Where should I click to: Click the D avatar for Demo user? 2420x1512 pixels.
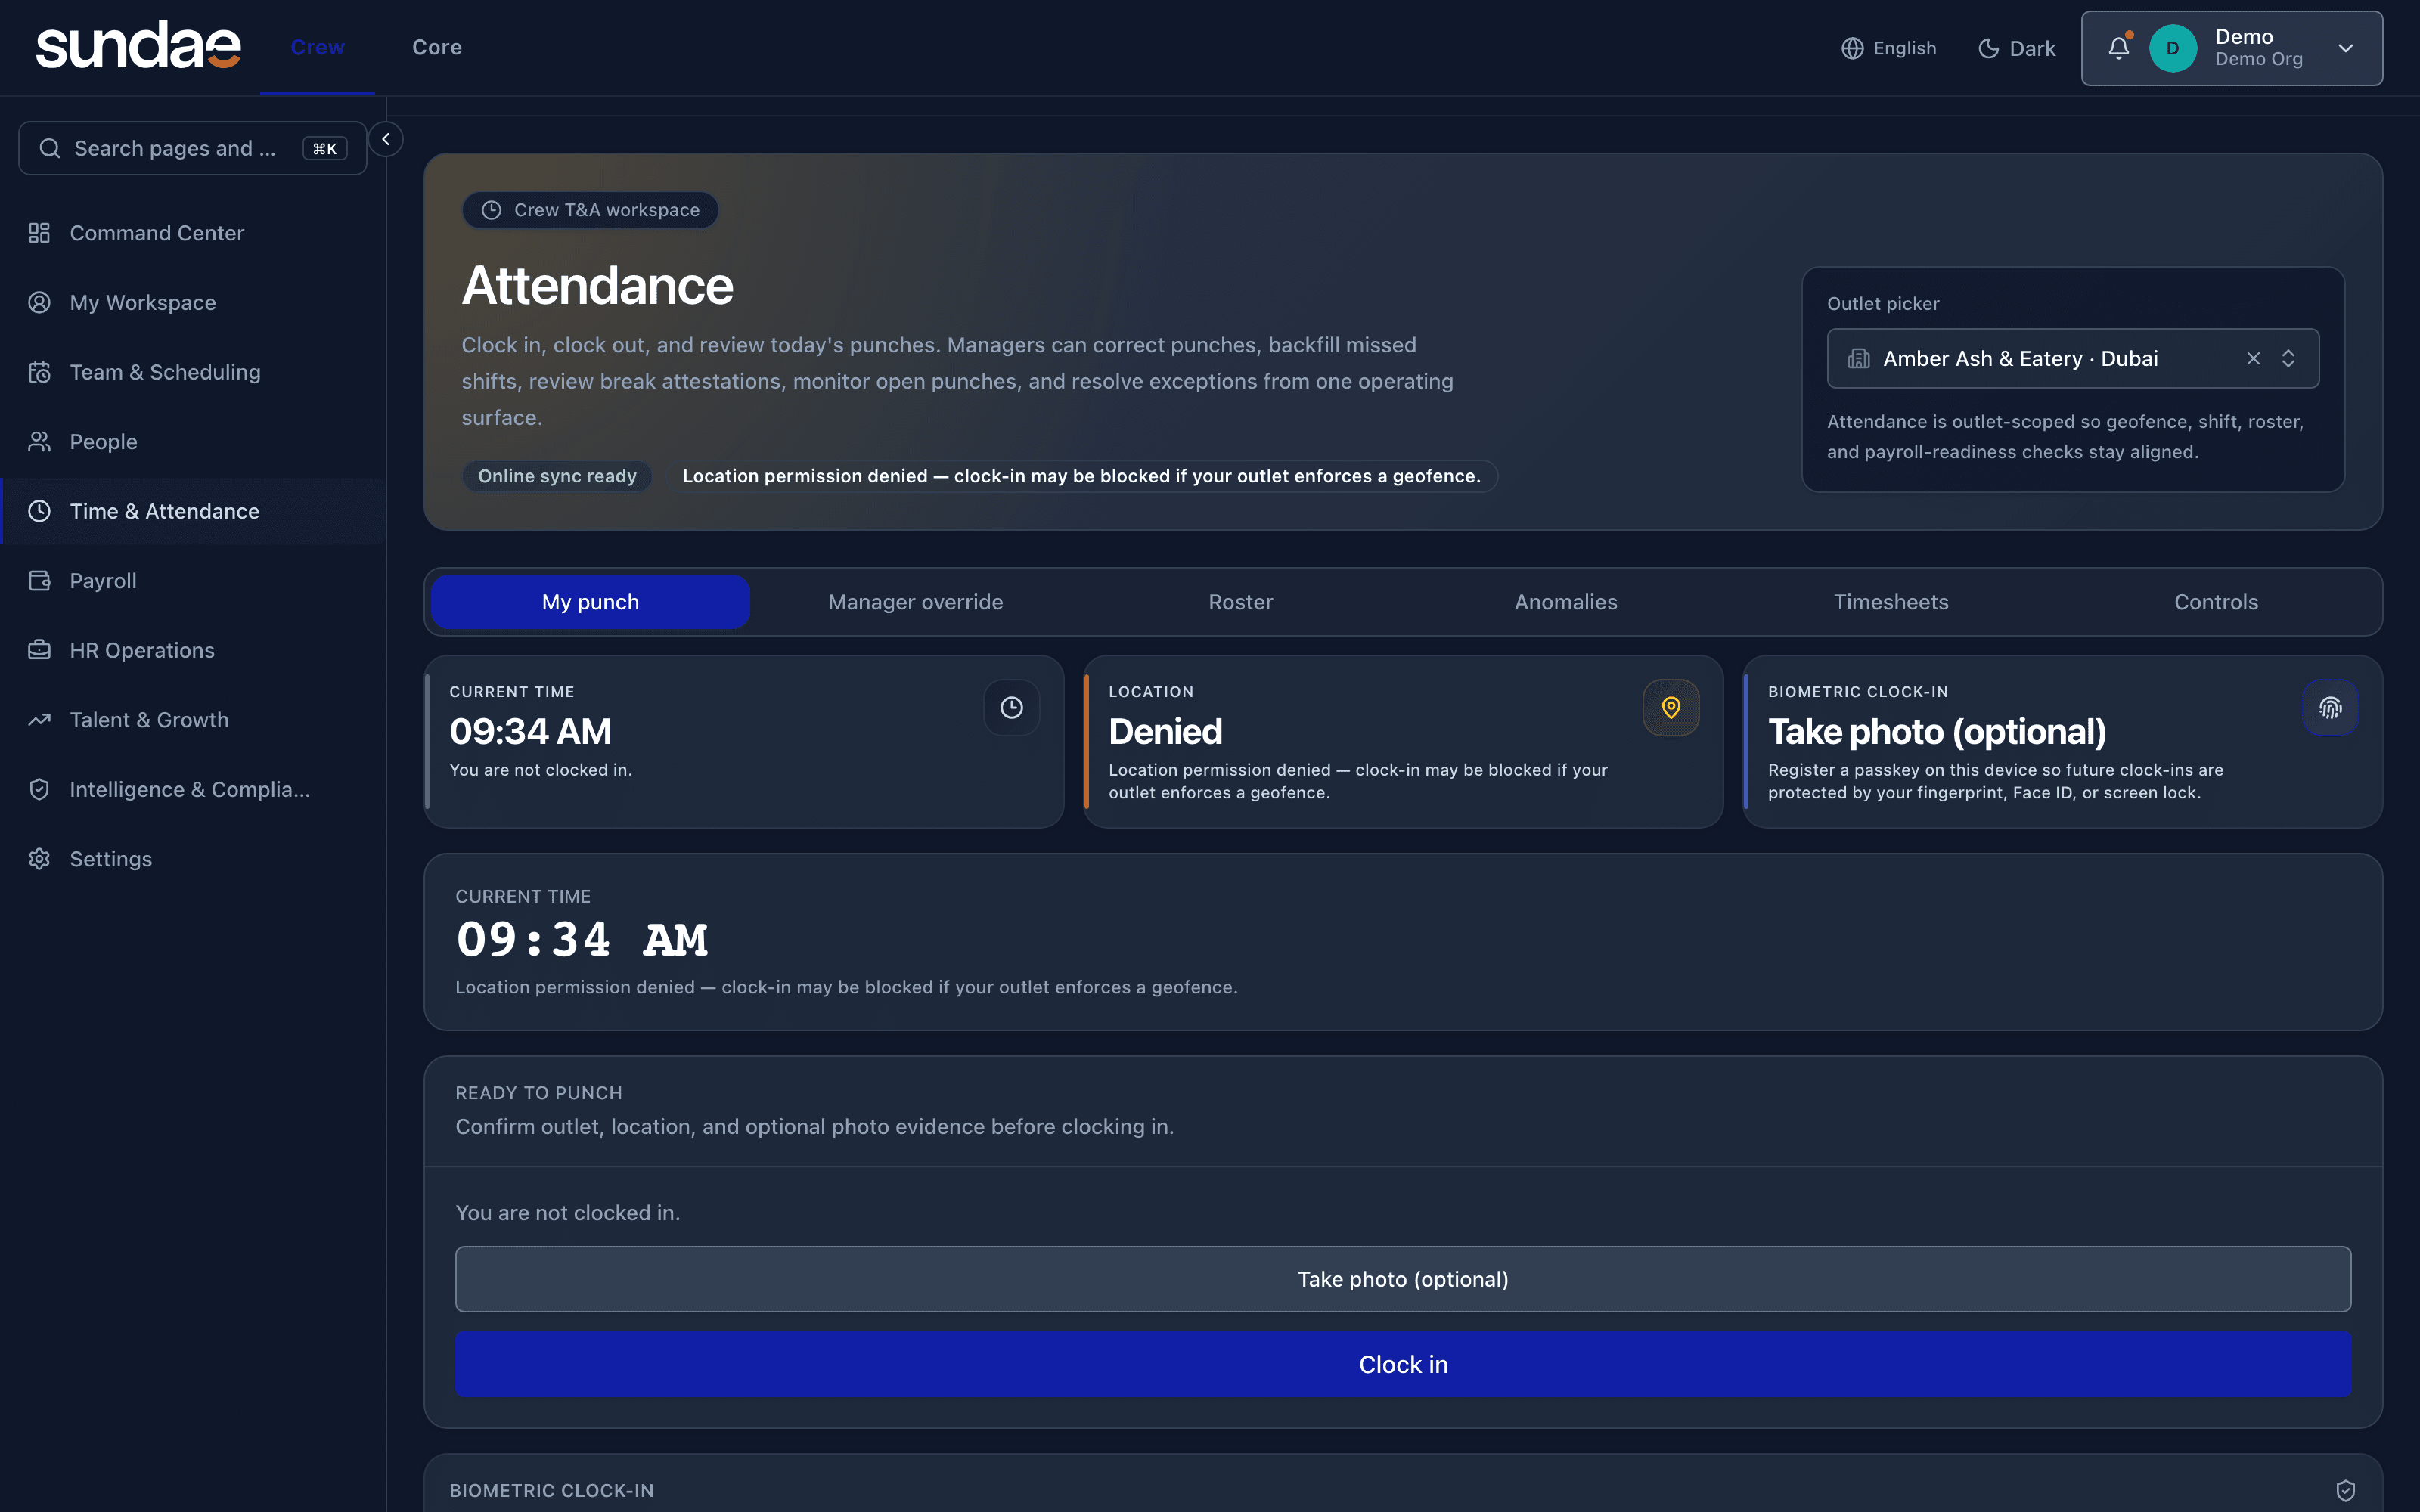pos(2172,48)
